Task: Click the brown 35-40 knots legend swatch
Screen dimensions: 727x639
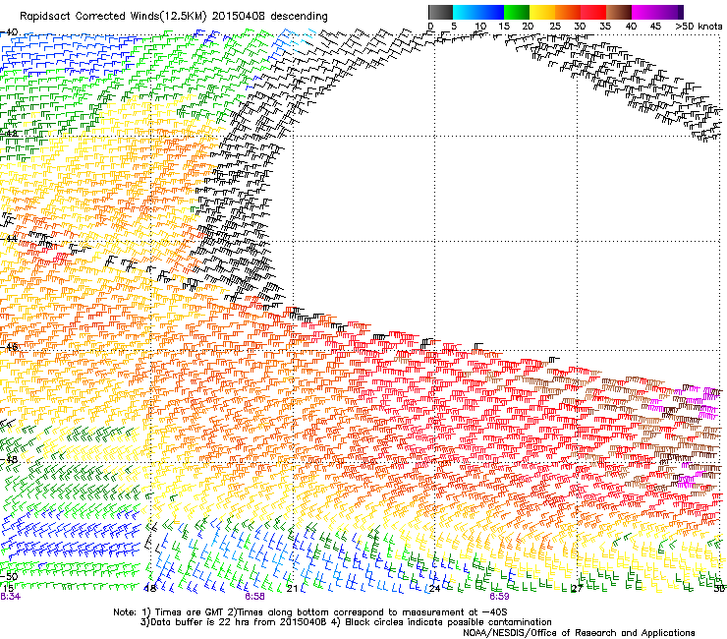Action: (x=619, y=12)
